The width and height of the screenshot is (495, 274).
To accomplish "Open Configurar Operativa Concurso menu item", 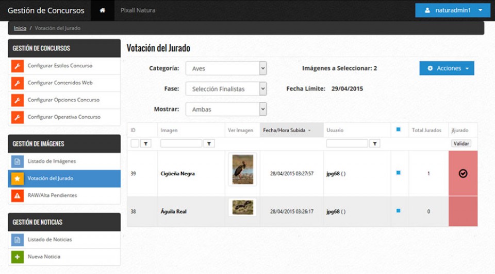I will pyautogui.click(x=64, y=117).
